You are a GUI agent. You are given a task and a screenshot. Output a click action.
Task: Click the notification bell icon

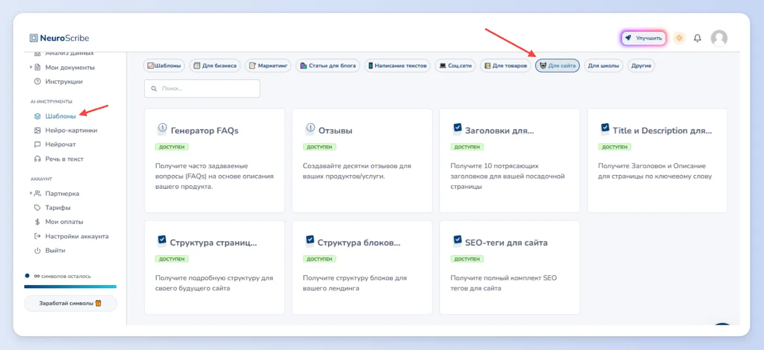697,38
